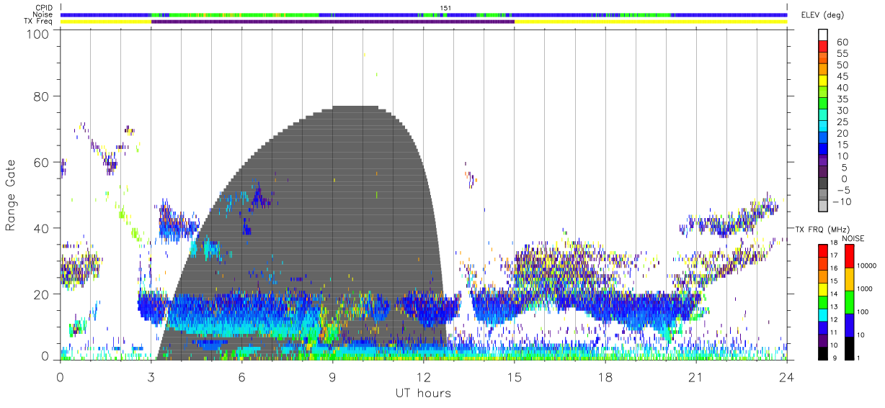Click the yellow TX Freq bar segment before 3 UT
This screenshot has width=885, height=408.
coord(106,22)
